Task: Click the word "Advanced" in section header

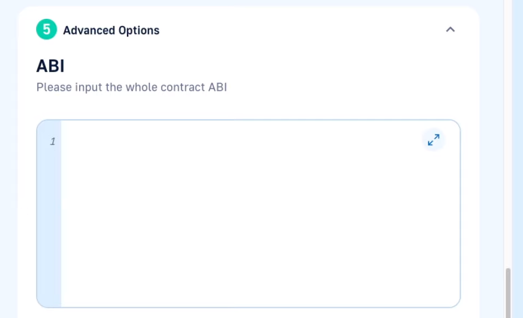Action: click(89, 30)
